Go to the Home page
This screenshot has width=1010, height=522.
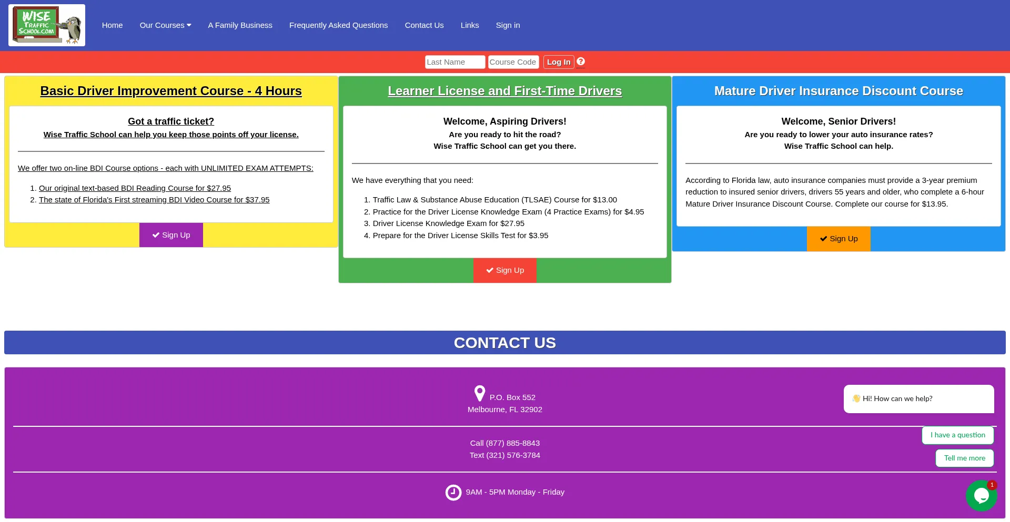[112, 25]
